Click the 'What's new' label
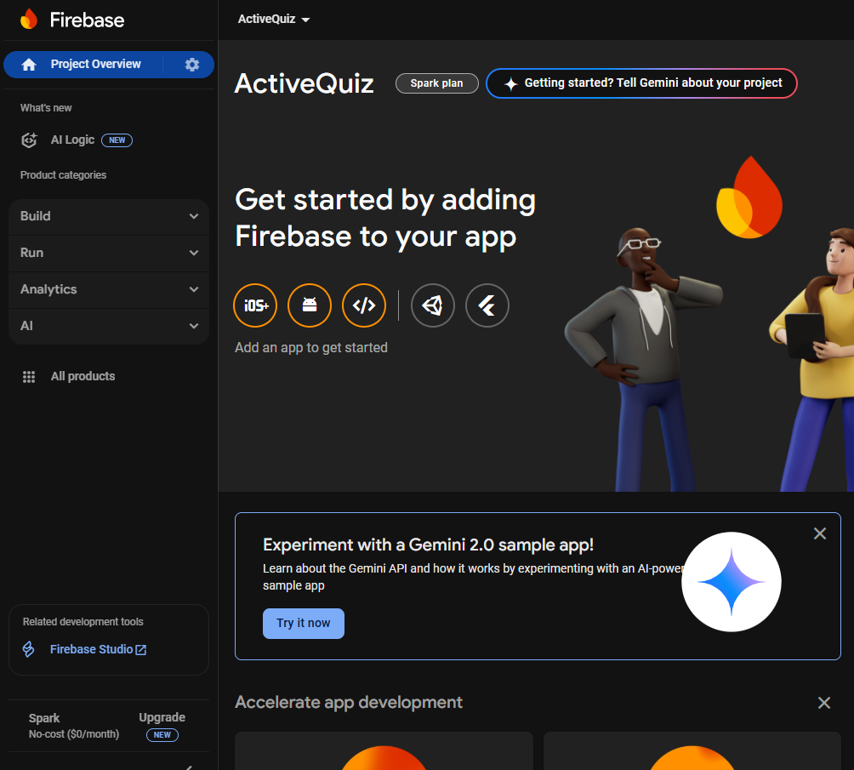Screen dimensions: 854x770 click(x=46, y=108)
